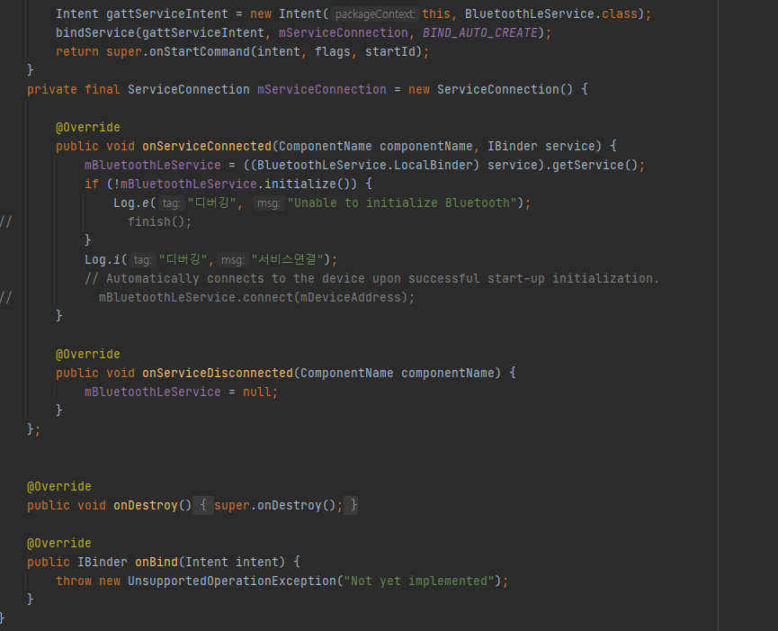Screen dimensions: 778x631
Task: Click the @Override annotation above onServiceDisconnected
Action: (88, 354)
